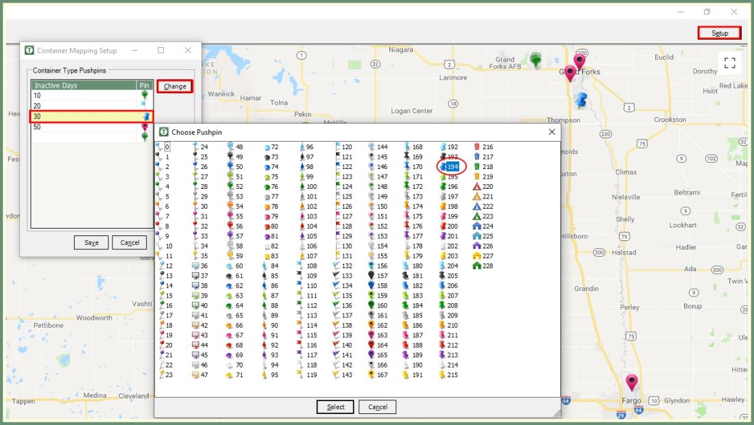The image size is (754, 425).
Task: Select pushpin 194 in Choose Pushpin
Action: click(x=449, y=166)
